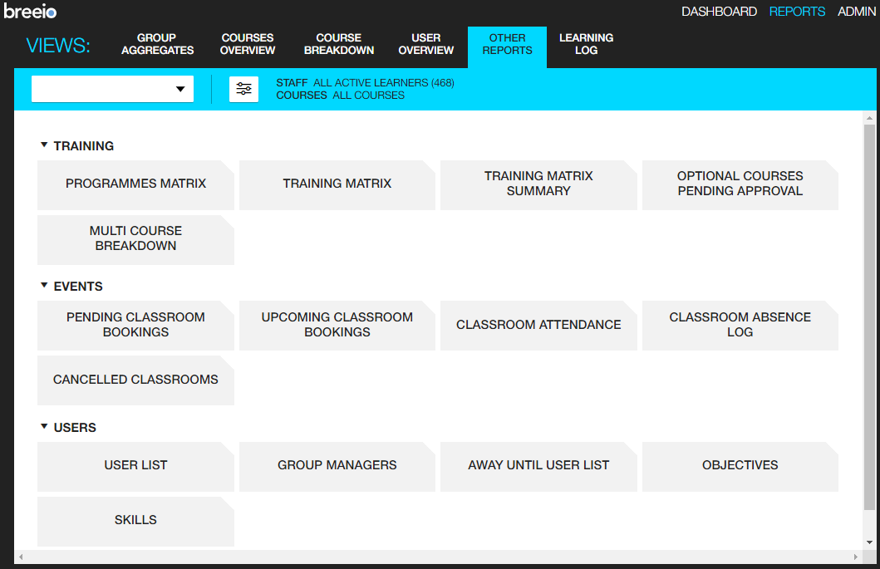Switch to the Courses Overview view

click(x=248, y=44)
